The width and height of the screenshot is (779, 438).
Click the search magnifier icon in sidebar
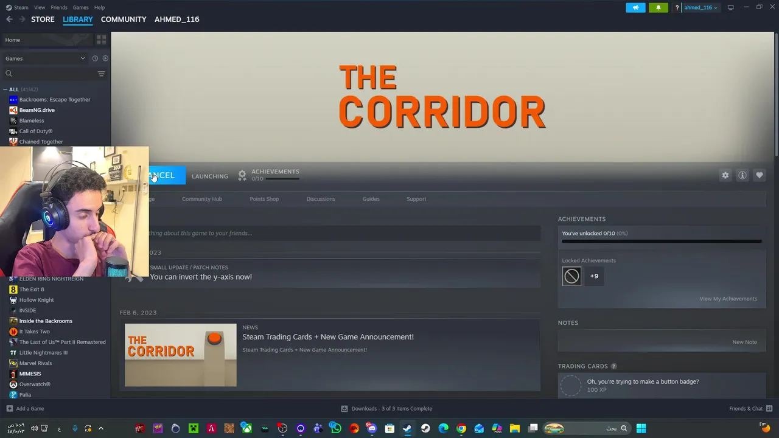[x=9, y=74]
